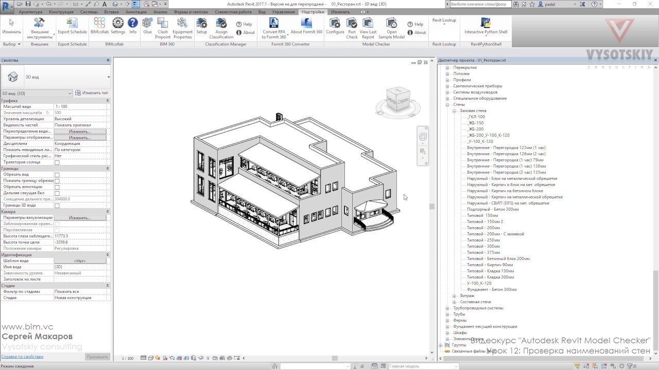Viewport: 659px width, 370px height.
Task: Check Показать границу обрезки
Action: tap(57, 181)
